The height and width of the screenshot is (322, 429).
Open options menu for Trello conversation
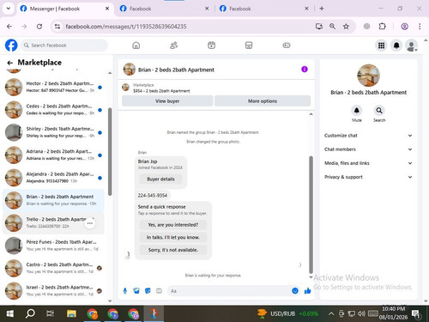tap(90, 223)
